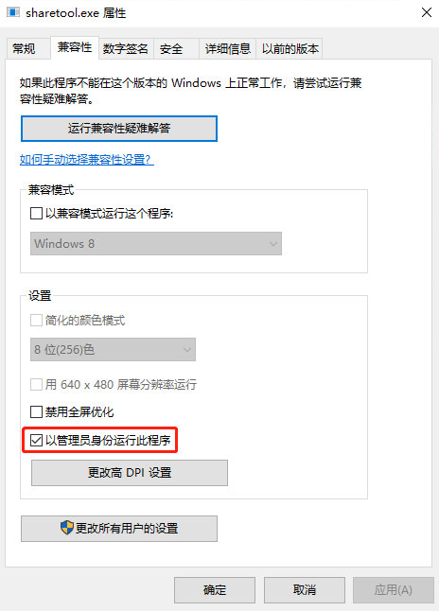
Task: Uncheck 以管理员身份运行此程序
Action: point(36,441)
